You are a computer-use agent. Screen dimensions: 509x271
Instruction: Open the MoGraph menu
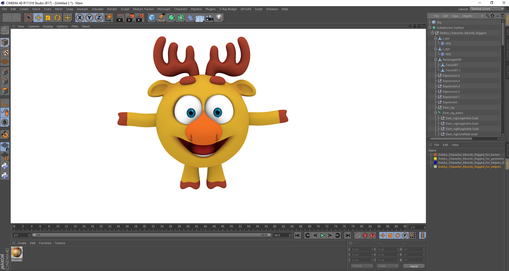tap(164, 9)
